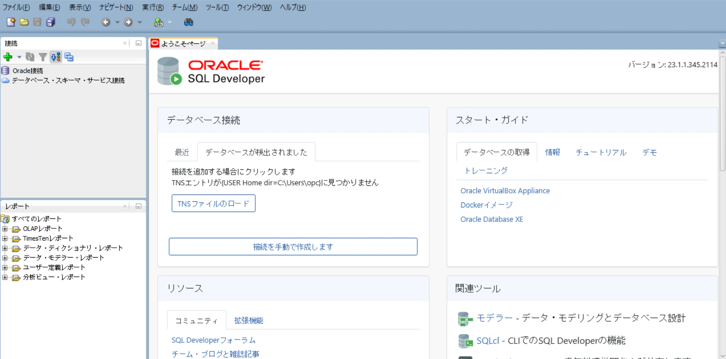Click the greyed-out single-disk Save icon
Image resolution: width=726 pixels, height=359 pixels.
click(37, 22)
